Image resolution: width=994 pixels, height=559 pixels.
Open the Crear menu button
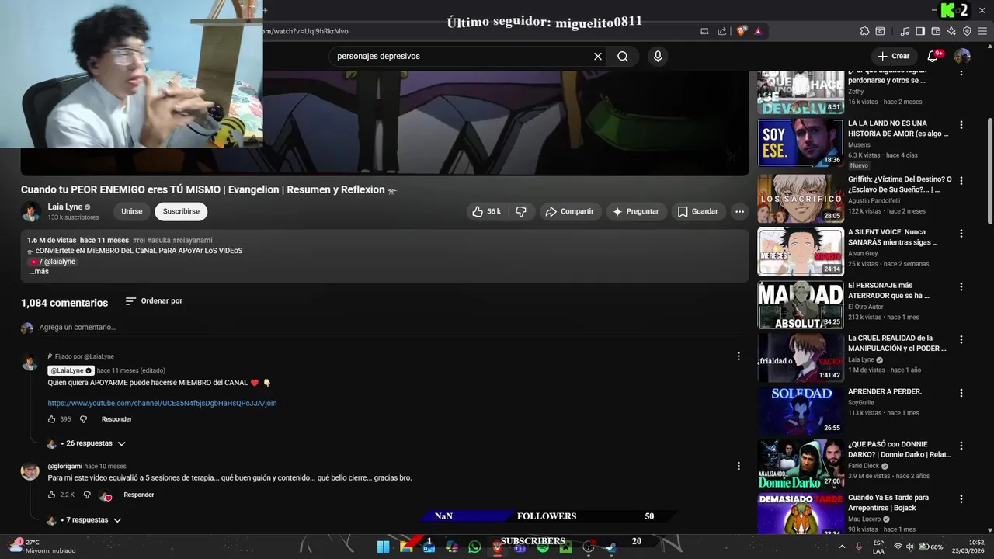coord(893,56)
